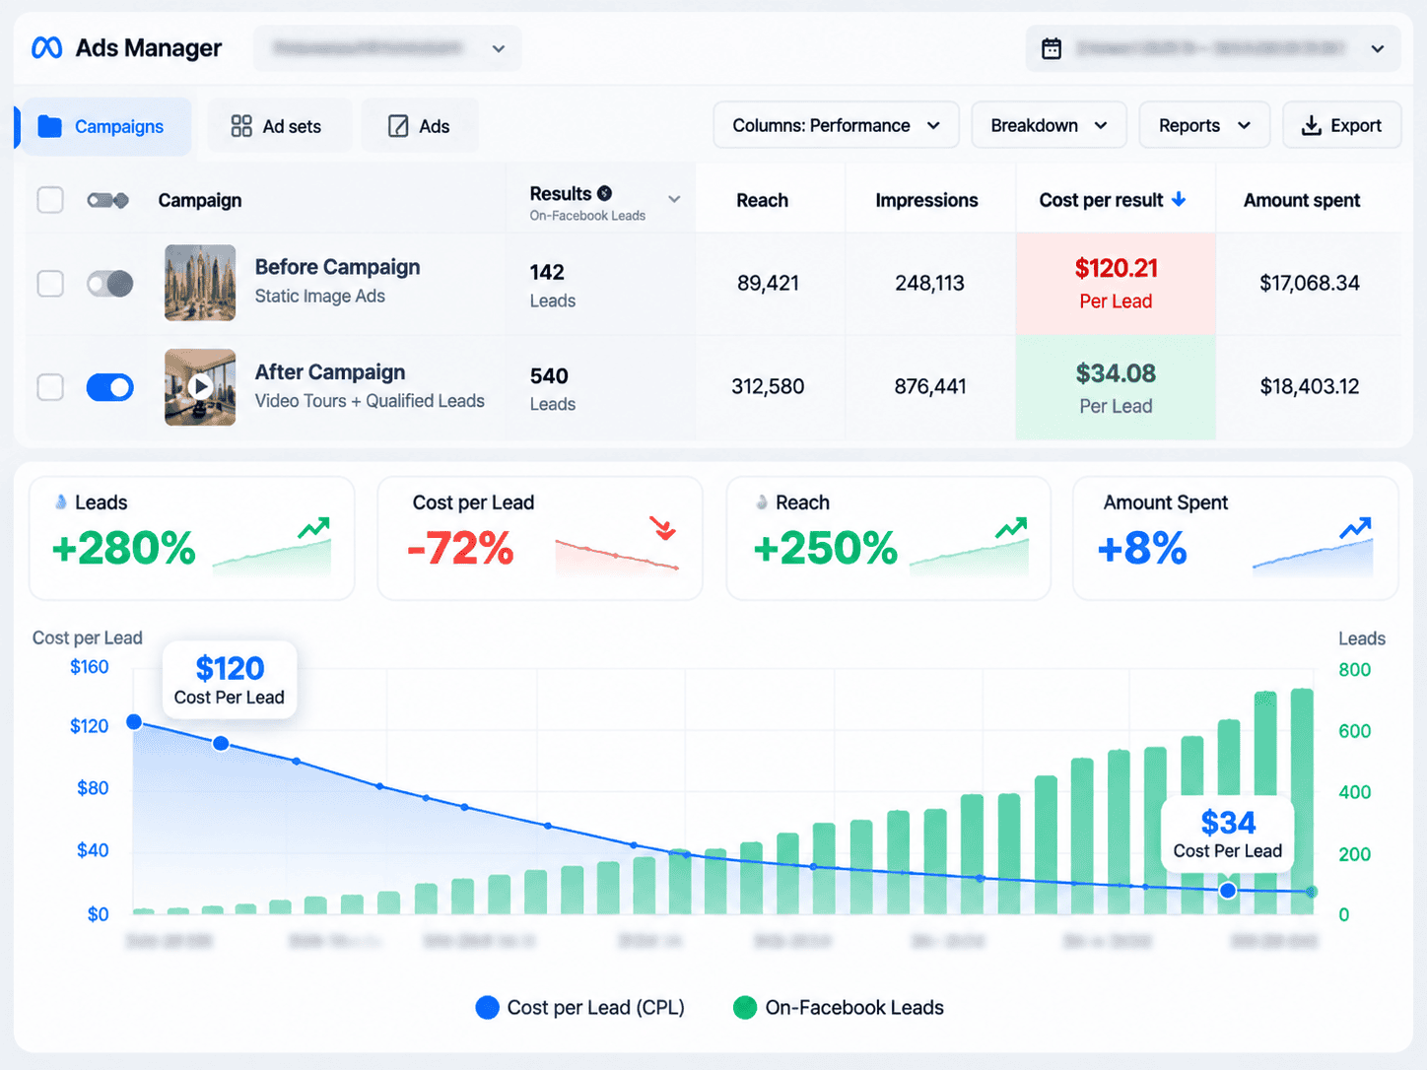The image size is (1427, 1070).
Task: Click the Ads pencil-square icon
Action: coord(398,126)
